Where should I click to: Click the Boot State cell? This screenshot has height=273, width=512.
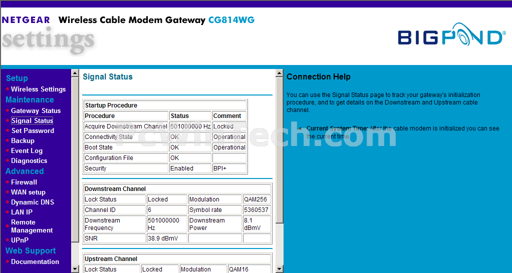point(126,147)
